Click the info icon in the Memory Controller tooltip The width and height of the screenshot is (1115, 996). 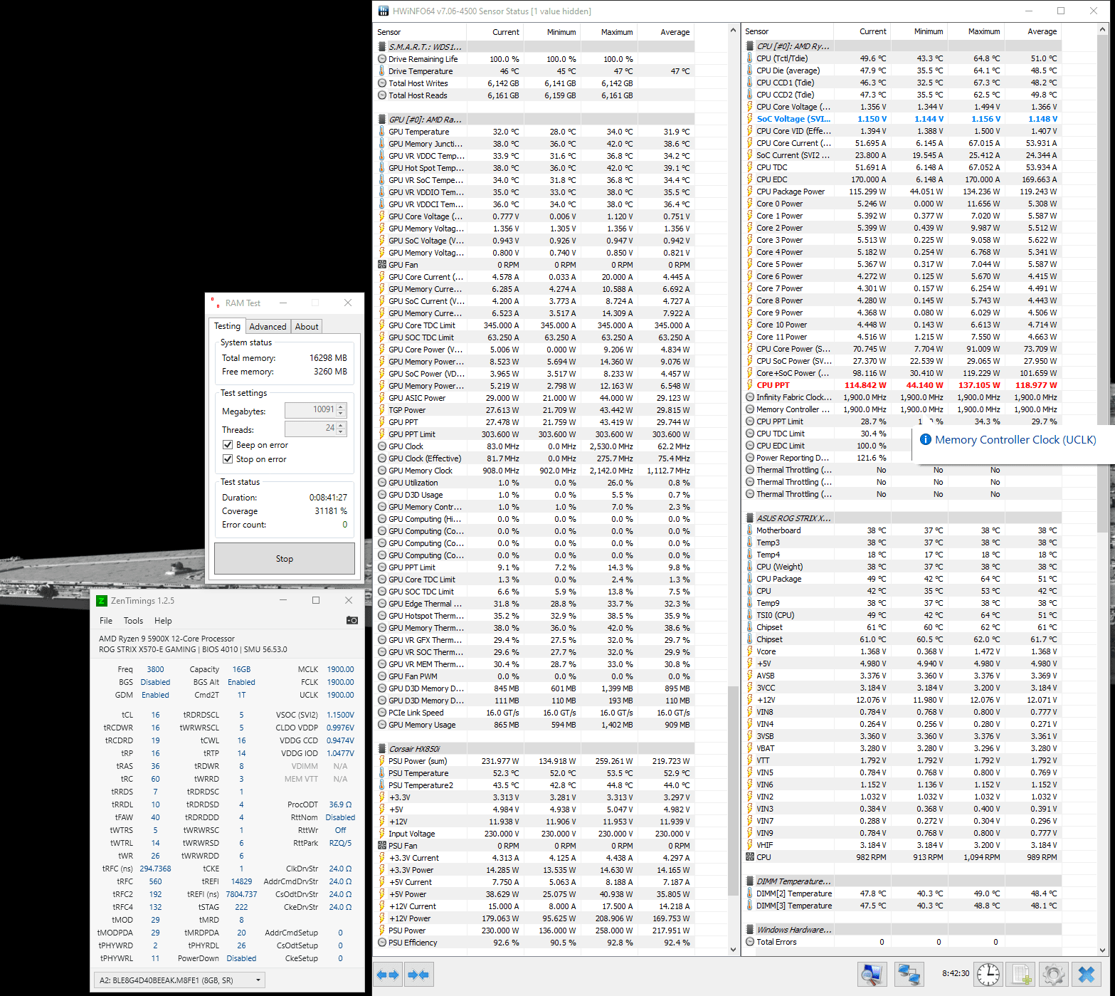point(926,440)
